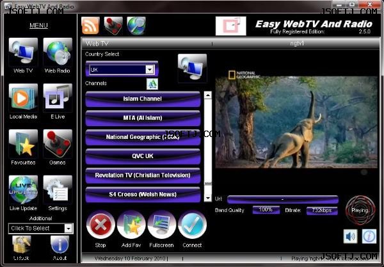Open the Favourites list

(23, 143)
